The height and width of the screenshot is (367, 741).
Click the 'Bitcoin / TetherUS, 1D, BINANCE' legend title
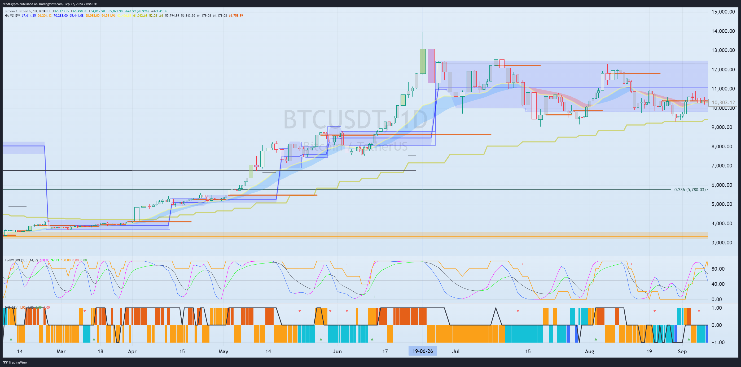[x=28, y=11]
